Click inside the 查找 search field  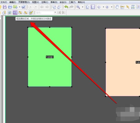pos(44,13)
